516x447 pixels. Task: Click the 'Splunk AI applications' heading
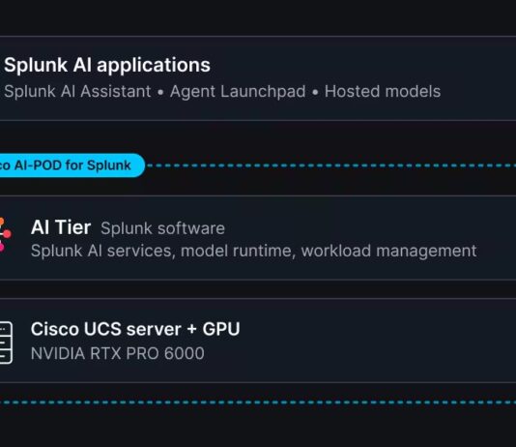107,65
